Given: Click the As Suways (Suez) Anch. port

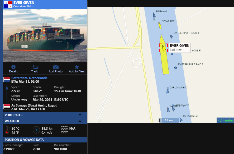Looking at the screenshot, I should pyautogui.click(x=34, y=105).
